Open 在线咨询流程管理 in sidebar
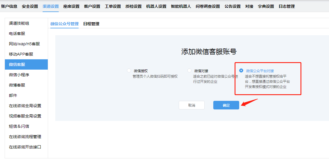Image resolution: width=329 pixels, height=161 pixels. click(x=26, y=137)
